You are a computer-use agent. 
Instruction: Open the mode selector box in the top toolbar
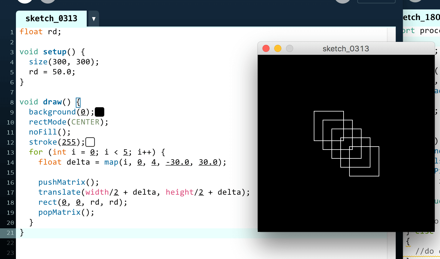click(x=376, y=1)
